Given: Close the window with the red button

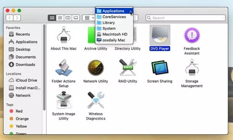Looking at the screenshot, I should (x=8, y=10).
